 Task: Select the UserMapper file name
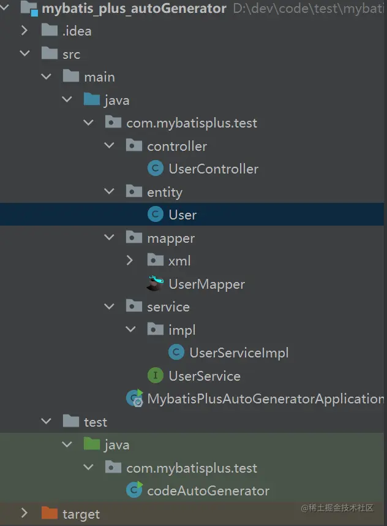click(x=207, y=284)
